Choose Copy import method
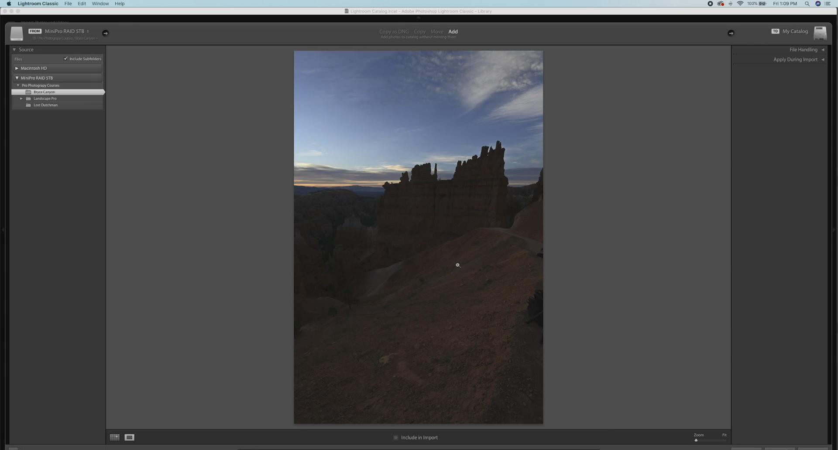The height and width of the screenshot is (450, 838). (420, 31)
